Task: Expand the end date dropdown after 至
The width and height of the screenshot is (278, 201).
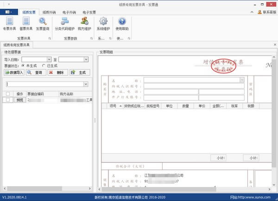Action: [x=86, y=59]
